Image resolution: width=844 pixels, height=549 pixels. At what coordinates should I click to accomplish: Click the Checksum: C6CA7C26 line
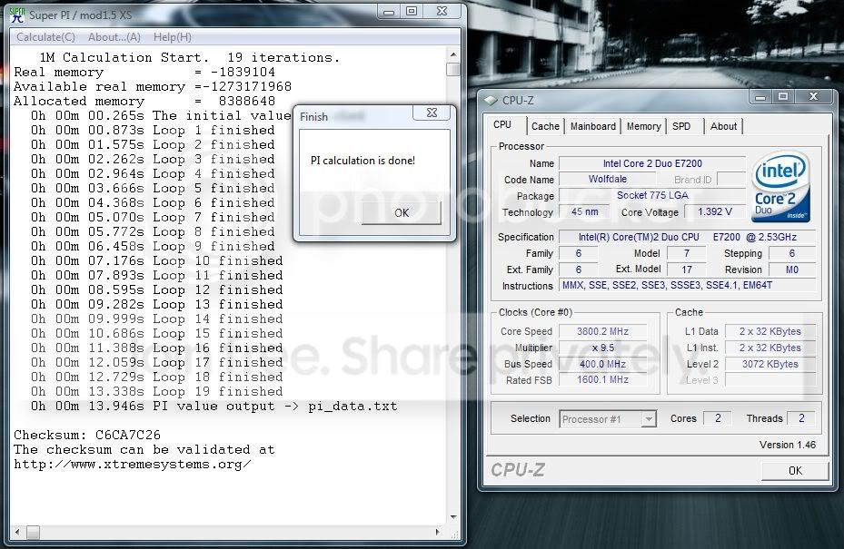pyautogui.click(x=87, y=435)
